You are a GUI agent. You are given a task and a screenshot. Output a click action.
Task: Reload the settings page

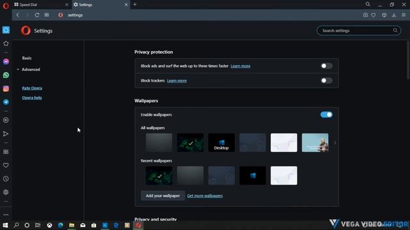pyautogui.click(x=37, y=15)
